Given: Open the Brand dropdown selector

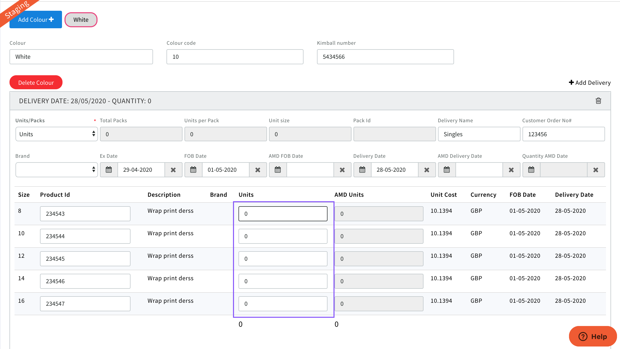Looking at the screenshot, I should click(56, 170).
